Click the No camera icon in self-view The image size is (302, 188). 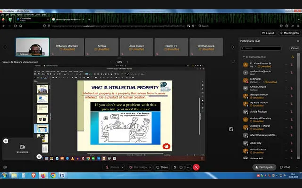point(22,147)
